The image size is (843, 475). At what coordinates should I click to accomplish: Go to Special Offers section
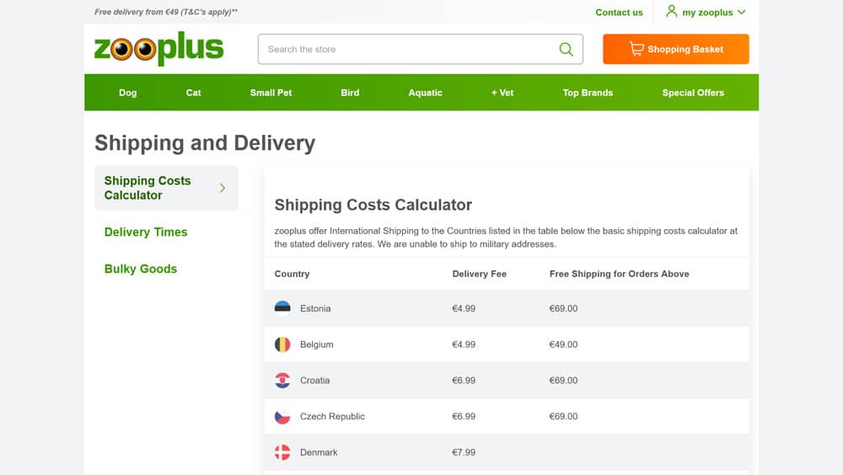[x=693, y=93]
